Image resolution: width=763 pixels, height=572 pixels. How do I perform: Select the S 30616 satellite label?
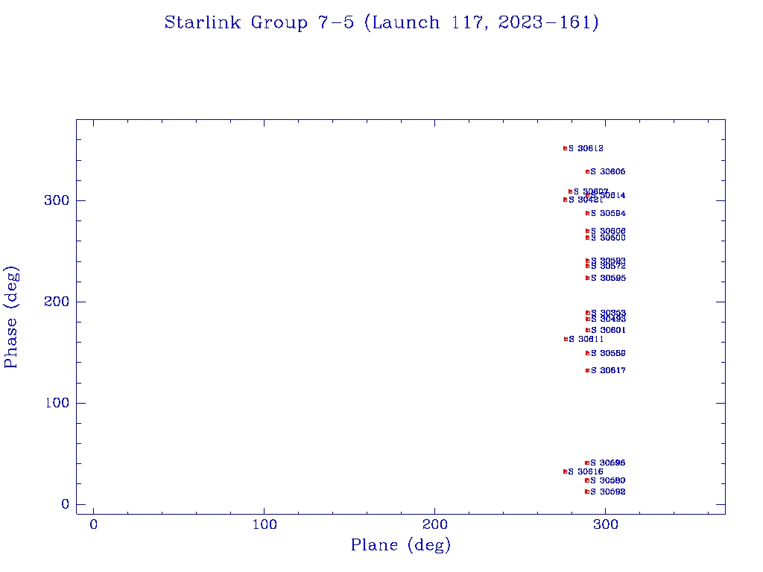coord(586,471)
